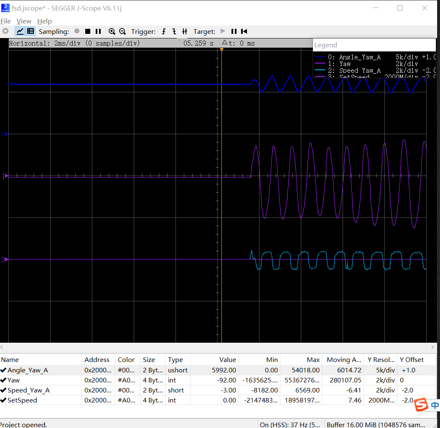Click the Type column header
The width and height of the screenshot is (440, 428).
[x=178, y=360]
